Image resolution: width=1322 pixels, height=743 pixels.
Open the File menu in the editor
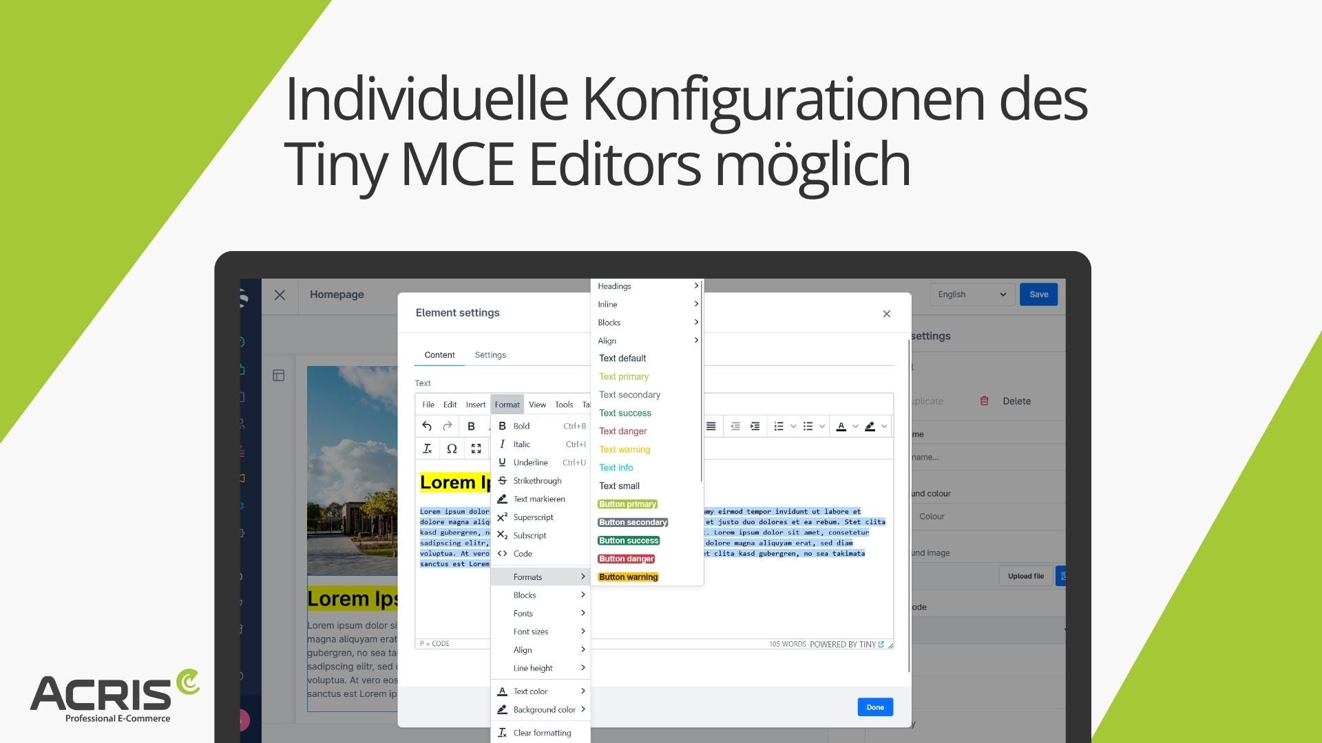428,405
